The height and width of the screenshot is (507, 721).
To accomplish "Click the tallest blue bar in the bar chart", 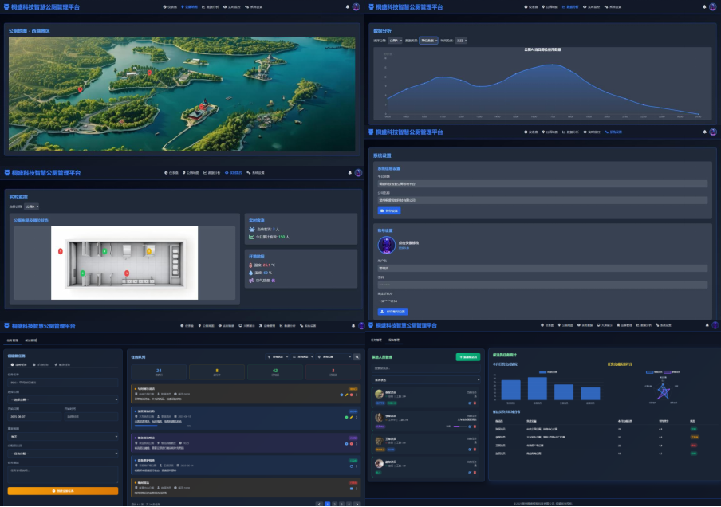I will [x=538, y=389].
